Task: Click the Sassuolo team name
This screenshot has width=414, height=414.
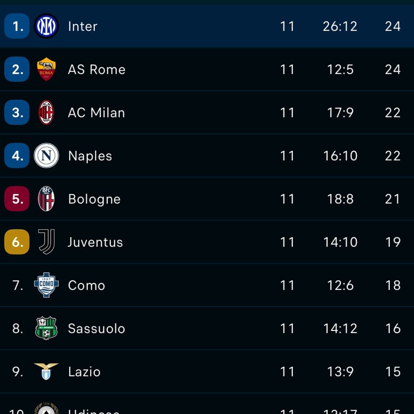Action: click(x=96, y=328)
